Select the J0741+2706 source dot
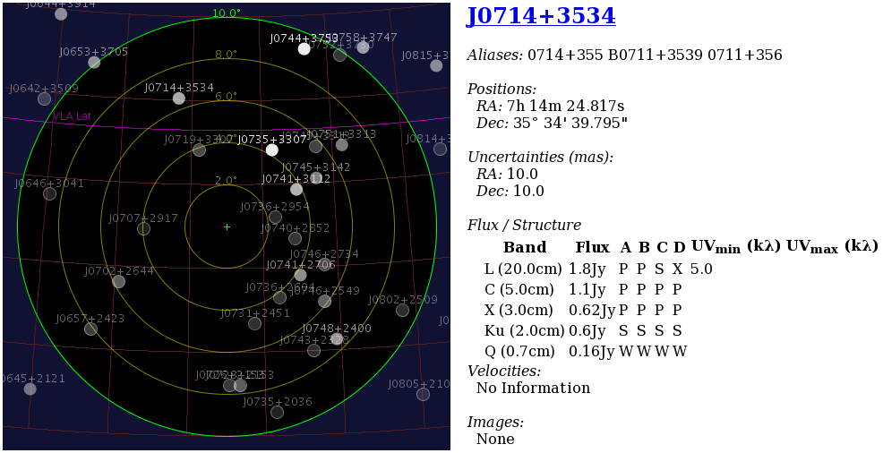 pos(301,275)
